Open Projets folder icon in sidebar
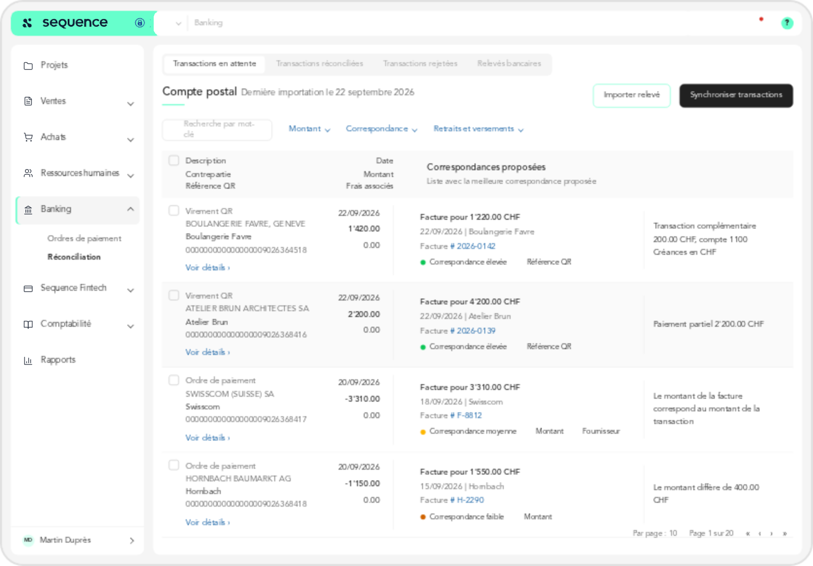Image resolution: width=813 pixels, height=566 pixels. [28, 66]
